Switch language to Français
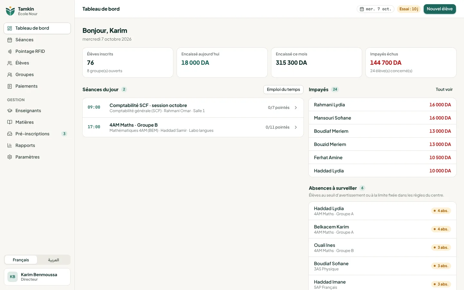 [21, 260]
